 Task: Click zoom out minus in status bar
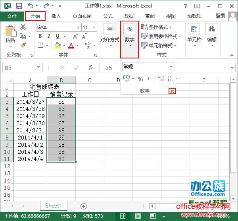pyautogui.click(x=163, y=216)
